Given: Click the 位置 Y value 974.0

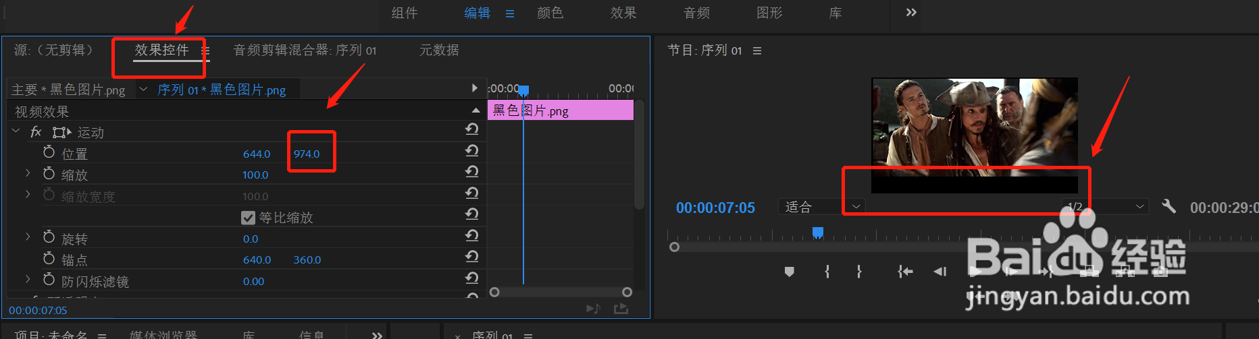Looking at the screenshot, I should click(x=307, y=154).
